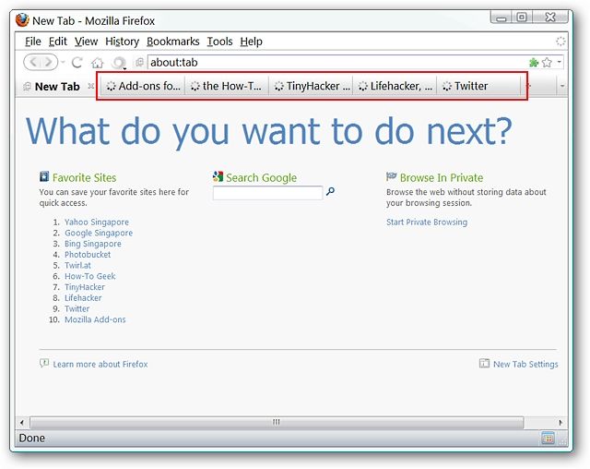The width and height of the screenshot is (590, 469).
Task: Click the speech-bubble icon beside Learn more
Action: click(x=44, y=363)
